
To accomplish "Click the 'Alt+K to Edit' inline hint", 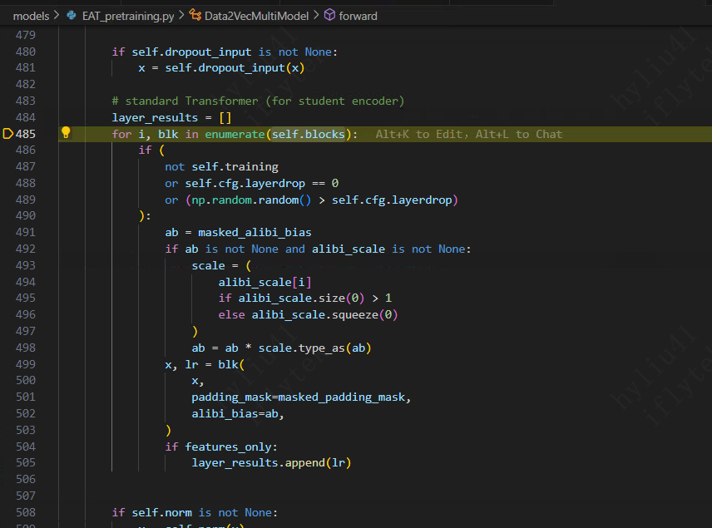I will pyautogui.click(x=418, y=134).
